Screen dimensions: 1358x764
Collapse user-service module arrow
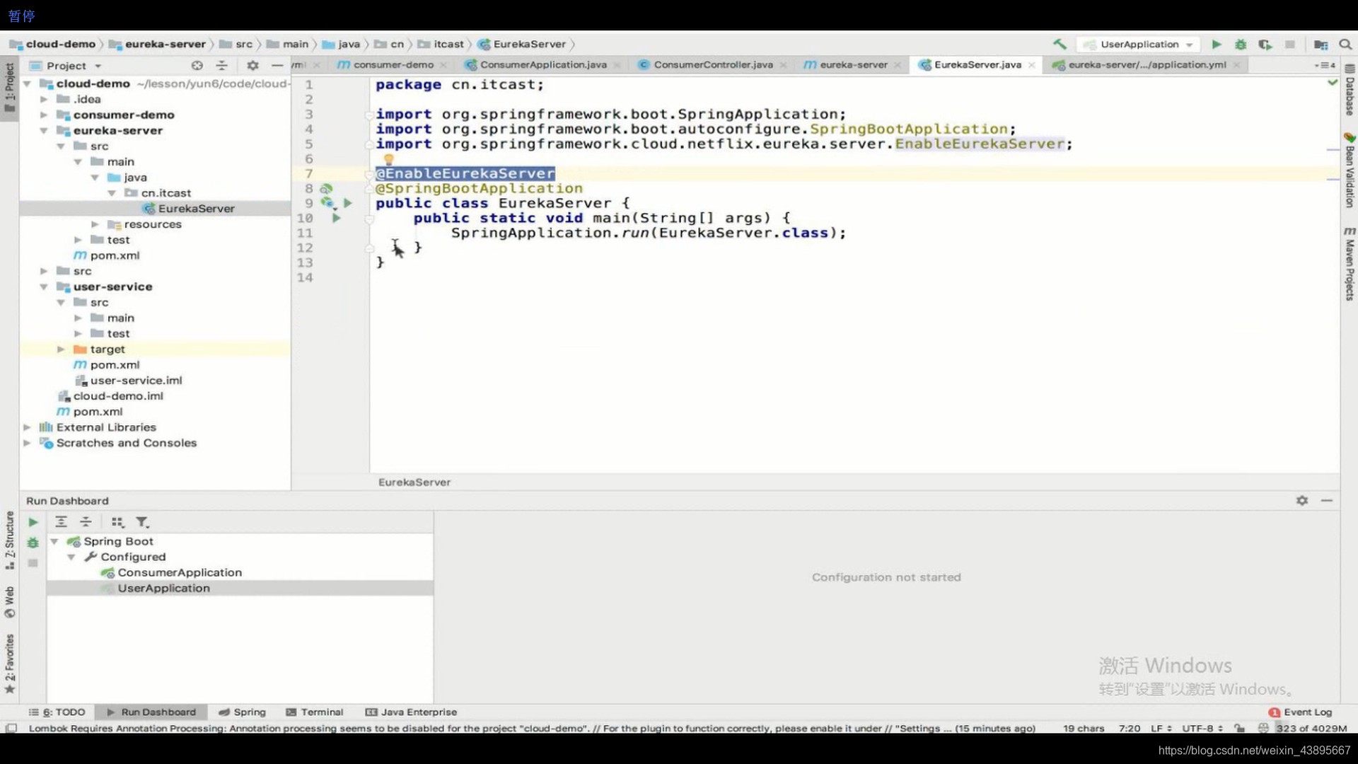click(44, 286)
